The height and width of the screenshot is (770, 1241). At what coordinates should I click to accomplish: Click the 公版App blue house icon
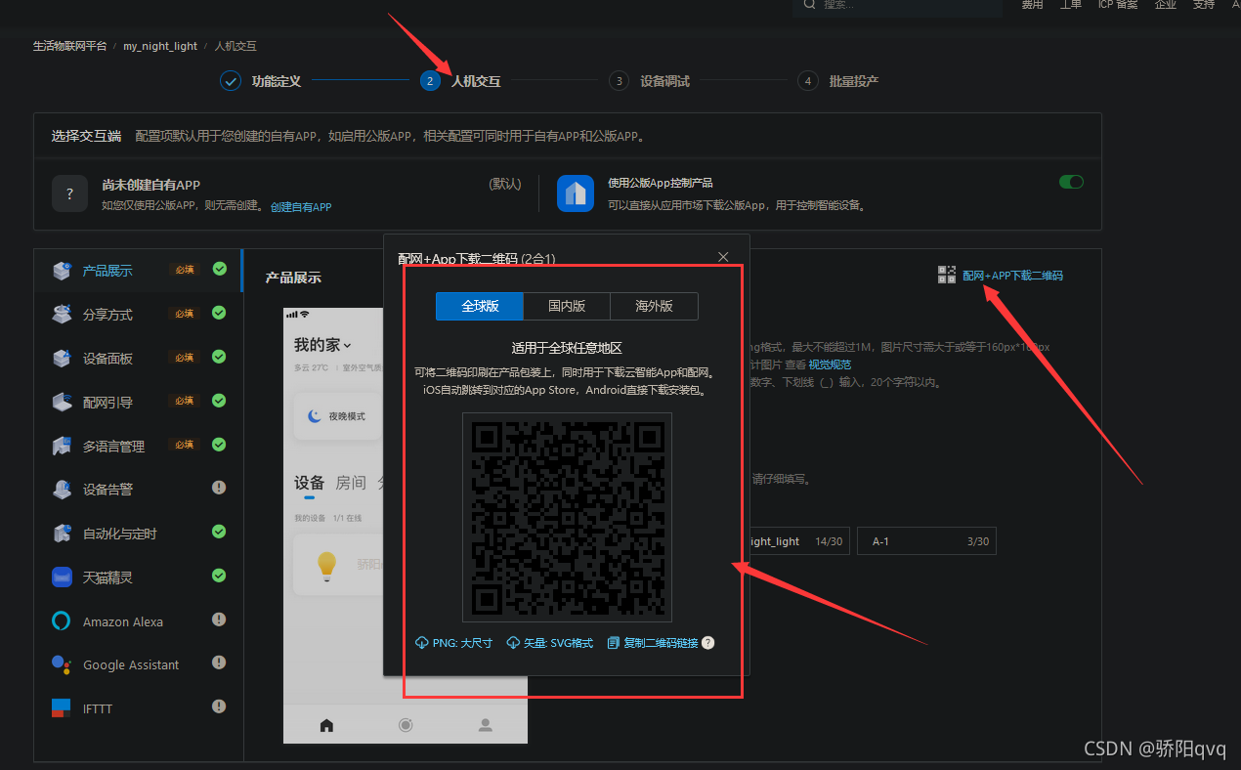click(x=576, y=193)
